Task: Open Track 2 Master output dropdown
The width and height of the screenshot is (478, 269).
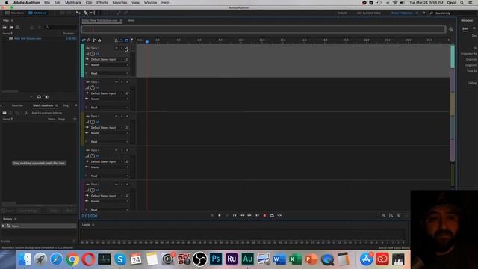Action: tap(109, 99)
